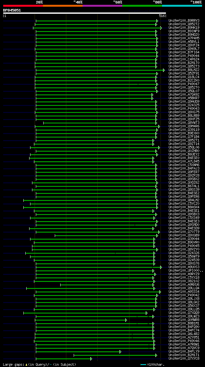The image size is (205, 367).
Task: Select hit label UniRef100_C5XNM6
Action: pos(184,165)
